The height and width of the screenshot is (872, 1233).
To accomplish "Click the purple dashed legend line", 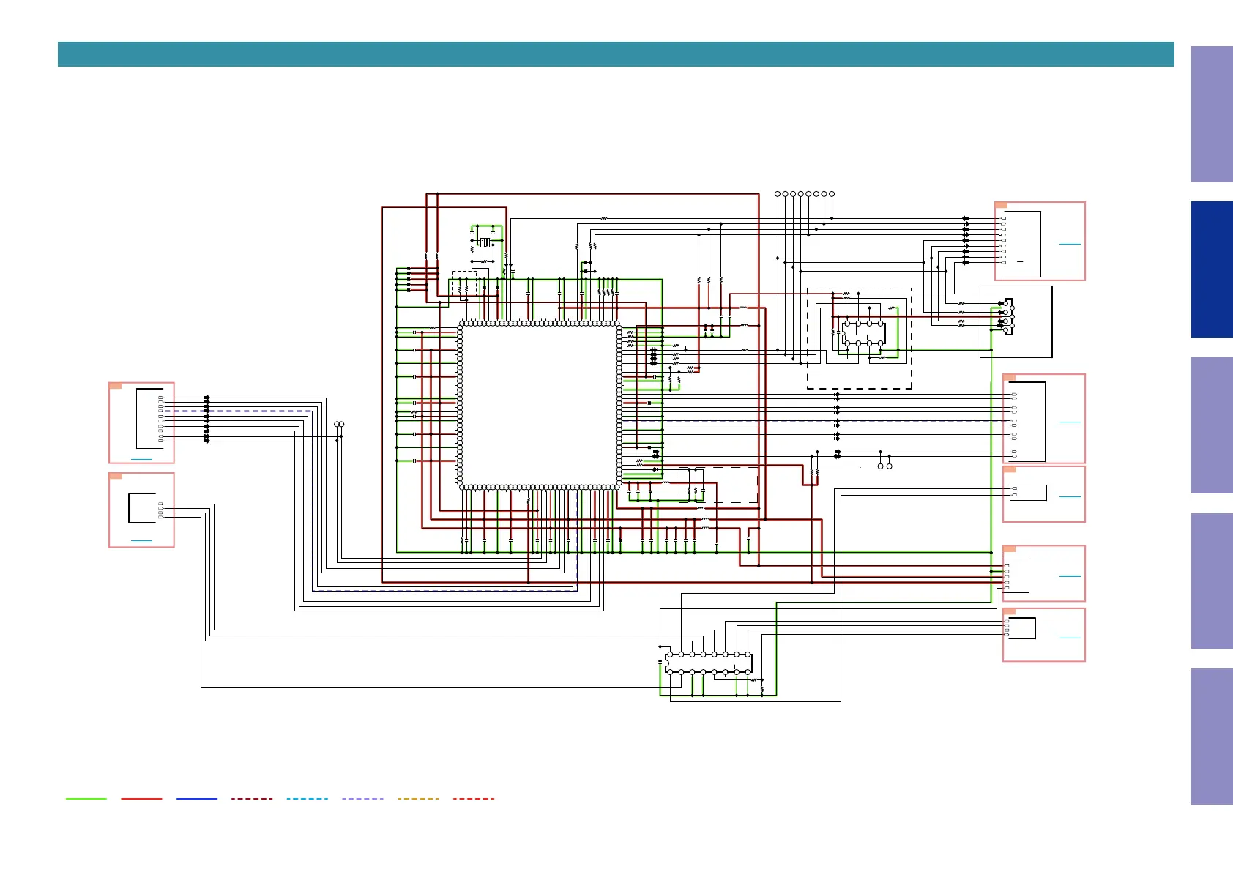I will tap(362, 799).
